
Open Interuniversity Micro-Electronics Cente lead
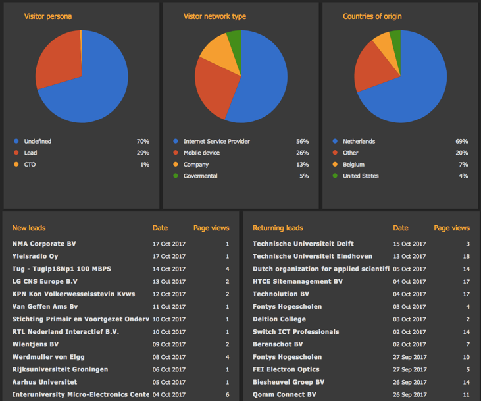tap(81, 395)
